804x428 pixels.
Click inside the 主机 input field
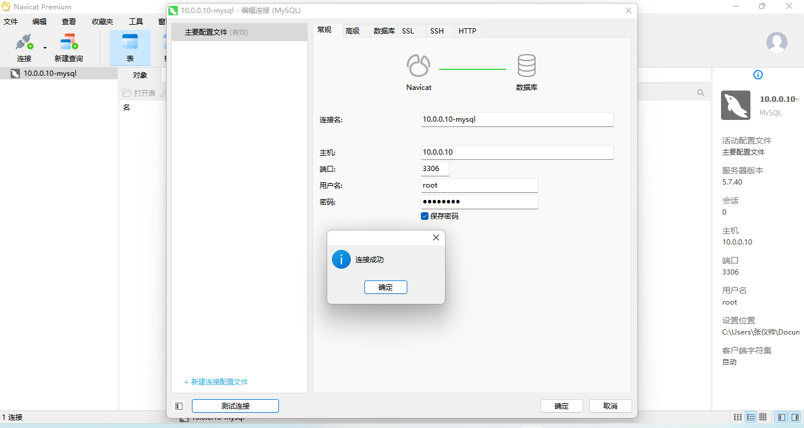(517, 152)
